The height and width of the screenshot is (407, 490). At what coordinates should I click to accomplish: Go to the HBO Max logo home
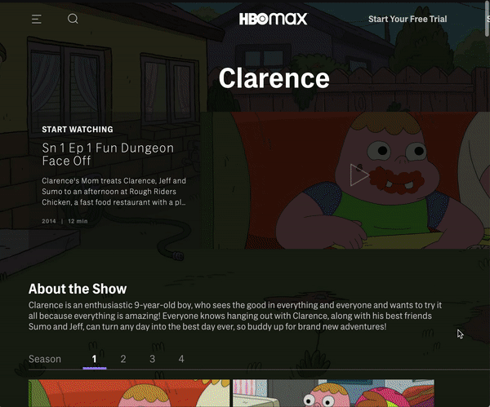[x=273, y=19]
